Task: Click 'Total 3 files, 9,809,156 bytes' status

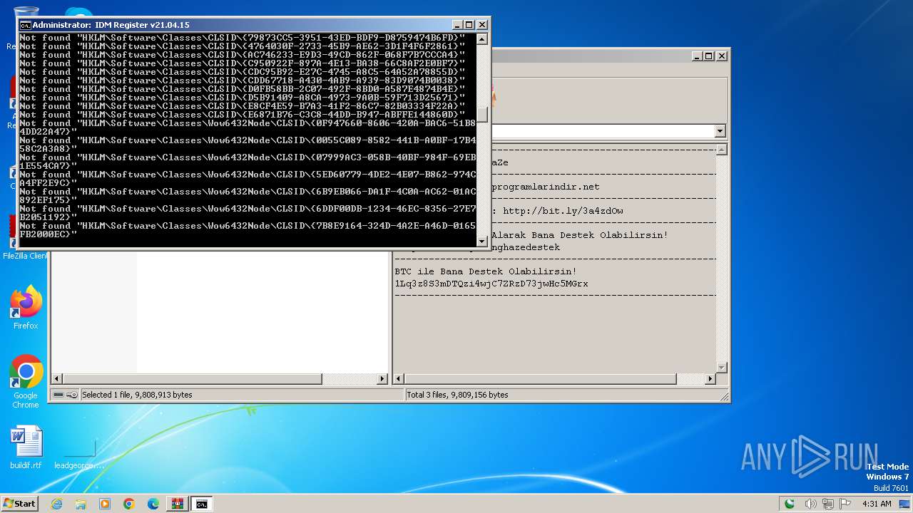Action: tap(458, 395)
